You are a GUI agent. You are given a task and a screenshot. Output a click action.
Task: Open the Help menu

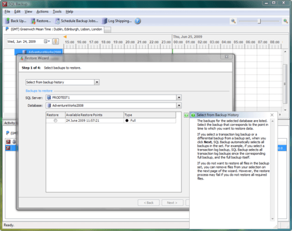pos(69,12)
